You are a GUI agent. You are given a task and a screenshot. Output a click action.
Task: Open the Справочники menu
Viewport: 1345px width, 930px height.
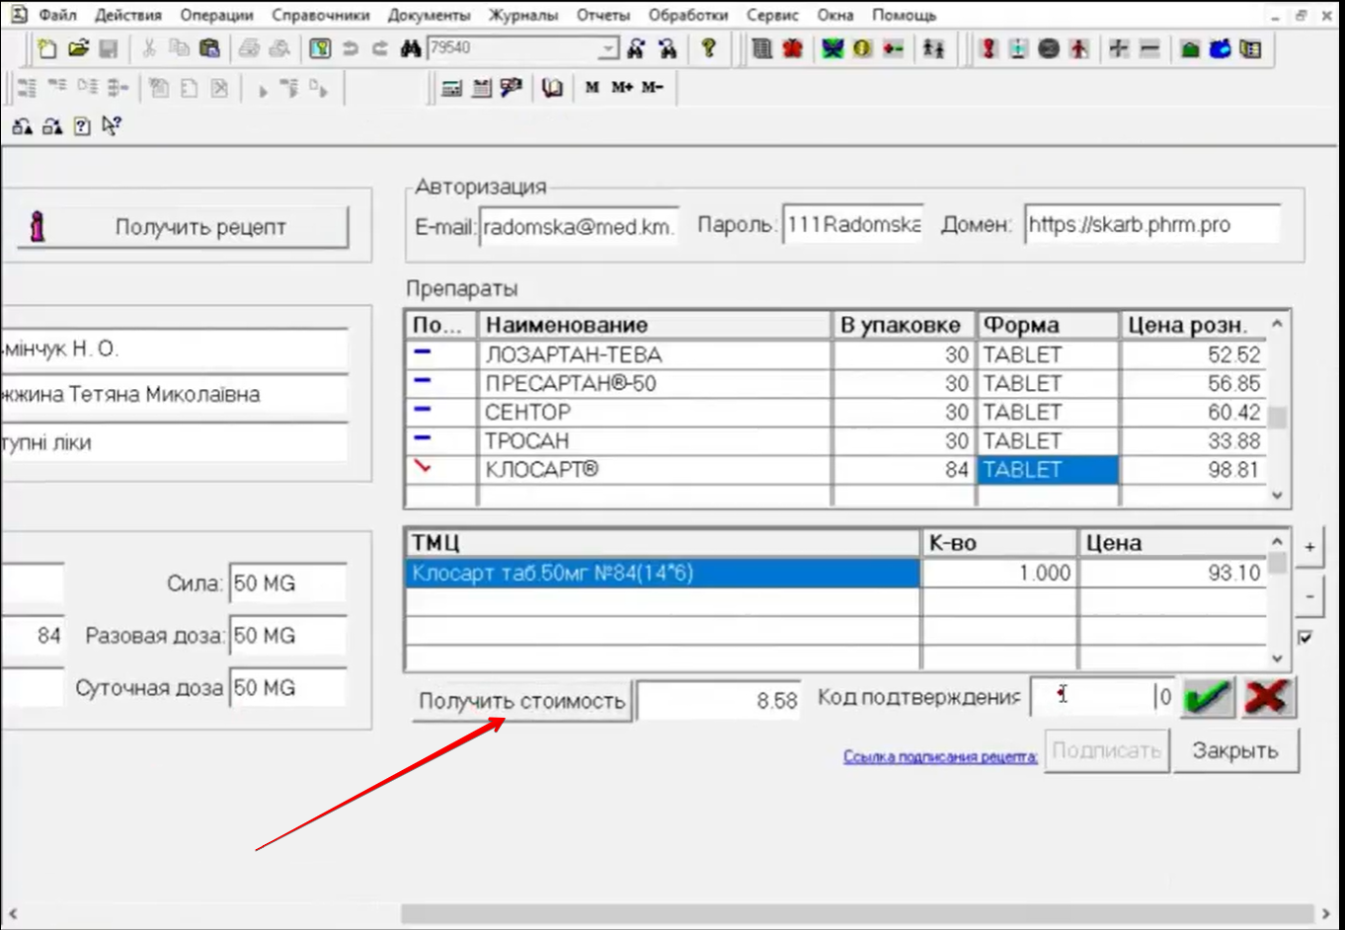click(320, 15)
